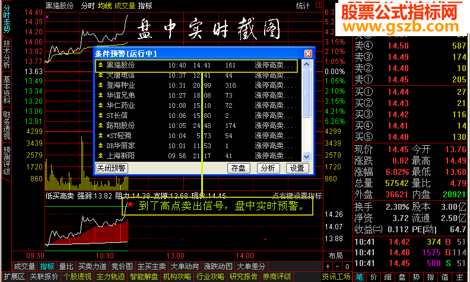Toggle 成交量 display in chart header

tap(125, 6)
